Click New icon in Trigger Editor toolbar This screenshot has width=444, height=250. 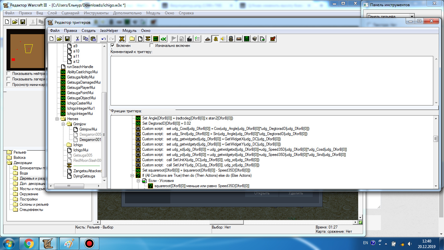click(51, 39)
